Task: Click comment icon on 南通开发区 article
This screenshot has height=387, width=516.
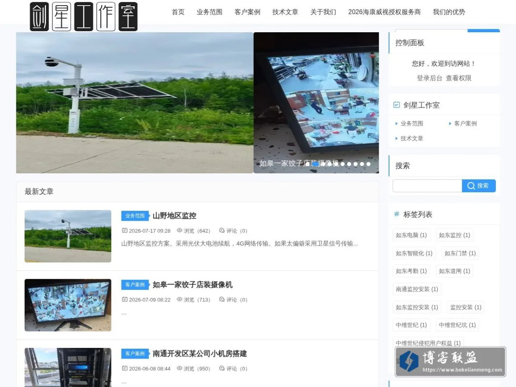Action: coord(222,369)
